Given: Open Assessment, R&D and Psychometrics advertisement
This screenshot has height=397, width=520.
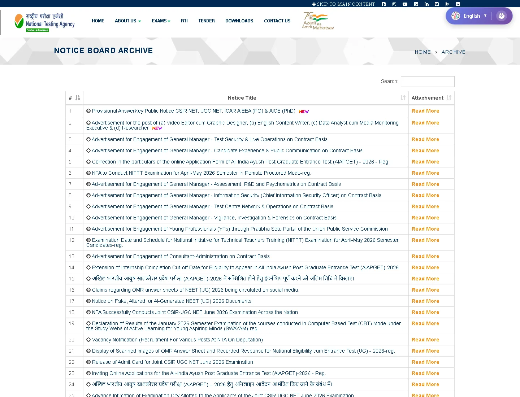Looking at the screenshot, I should pyautogui.click(x=216, y=184).
